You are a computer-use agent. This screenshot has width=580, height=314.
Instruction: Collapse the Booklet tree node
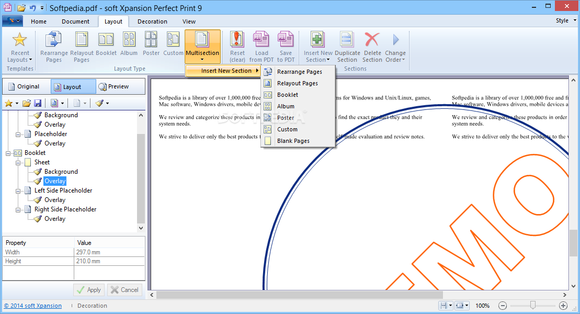click(x=8, y=153)
